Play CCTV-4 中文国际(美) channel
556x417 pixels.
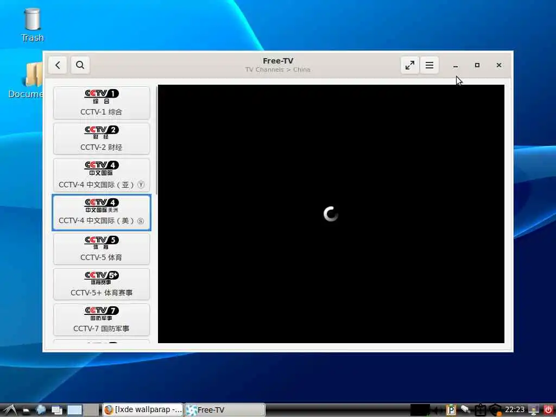click(102, 212)
